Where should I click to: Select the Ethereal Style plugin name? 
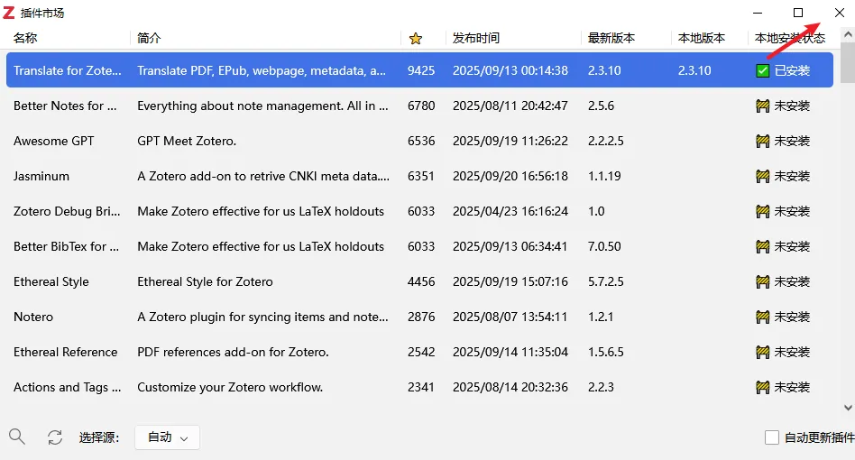51,281
